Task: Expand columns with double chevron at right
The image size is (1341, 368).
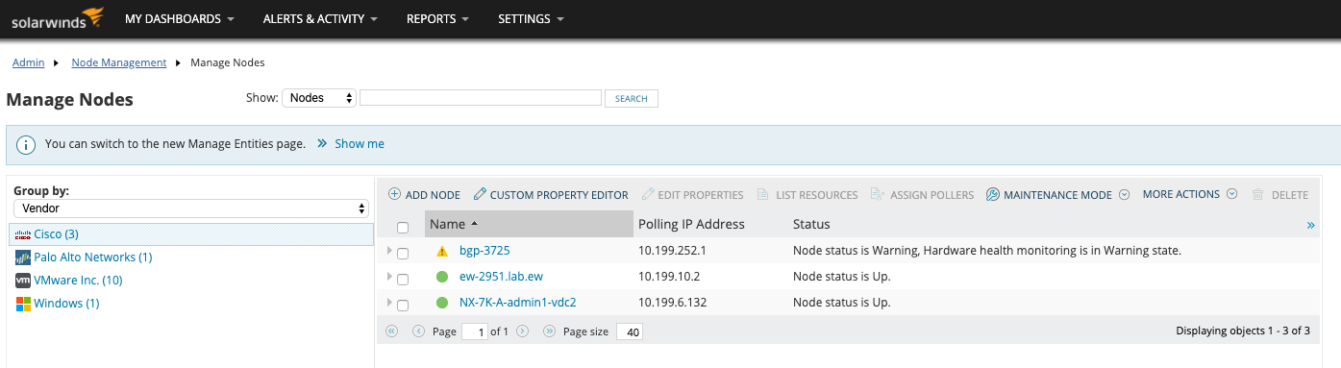Action: pyautogui.click(x=1311, y=225)
